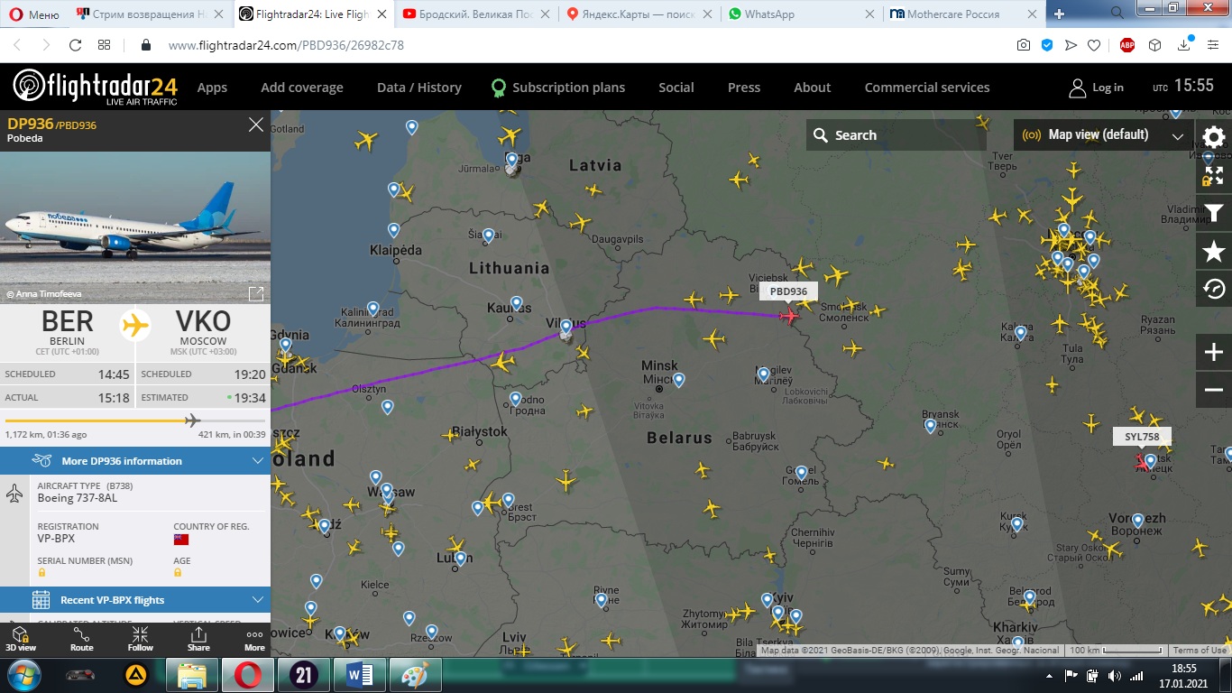This screenshot has height=693, width=1232.
Task: Share the DP936 flight
Action: coord(198,640)
